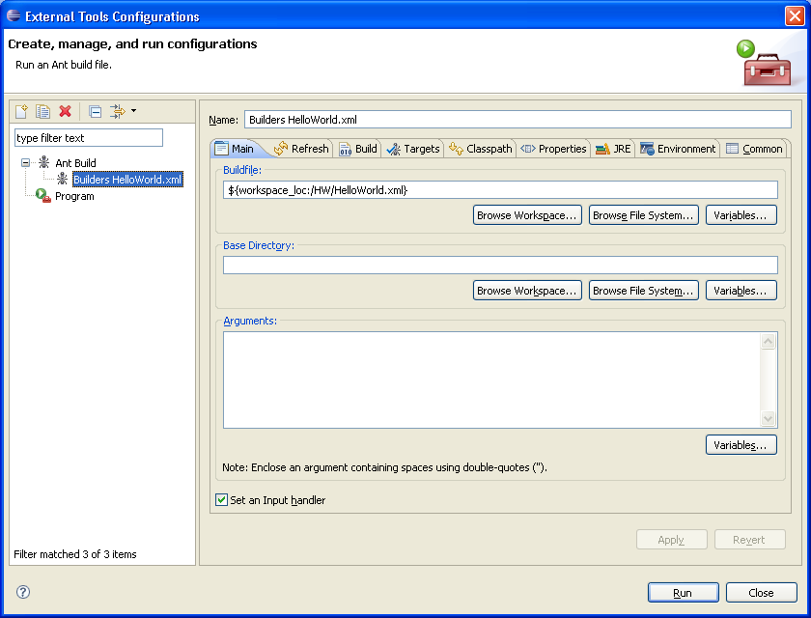Click the Base Directory text field
The width and height of the screenshot is (811, 618).
pos(500,266)
